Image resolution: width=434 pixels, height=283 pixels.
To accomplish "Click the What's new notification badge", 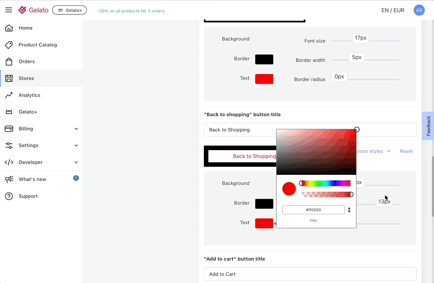I will pos(76,178).
